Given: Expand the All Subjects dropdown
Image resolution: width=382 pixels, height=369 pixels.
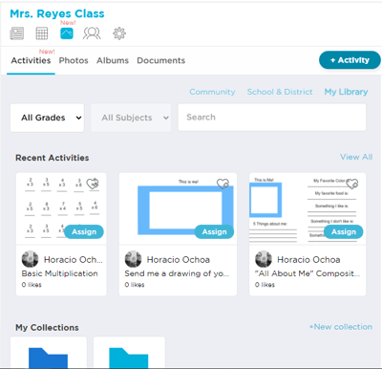Looking at the screenshot, I should coord(131,118).
